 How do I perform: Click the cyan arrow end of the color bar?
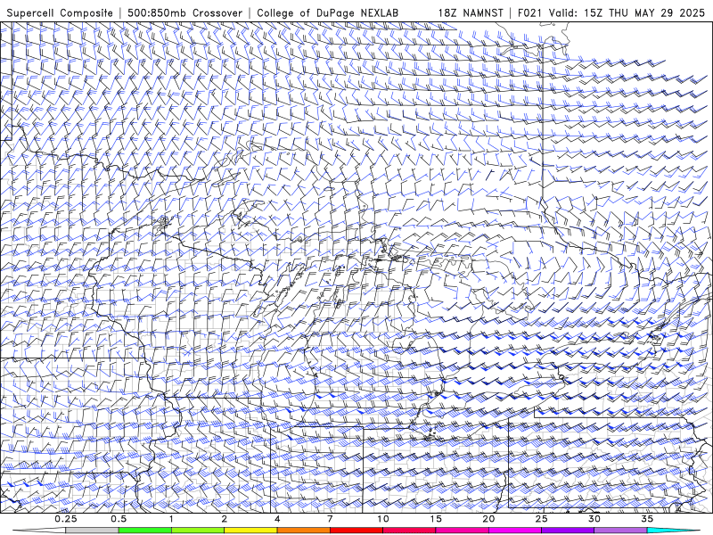(674, 531)
